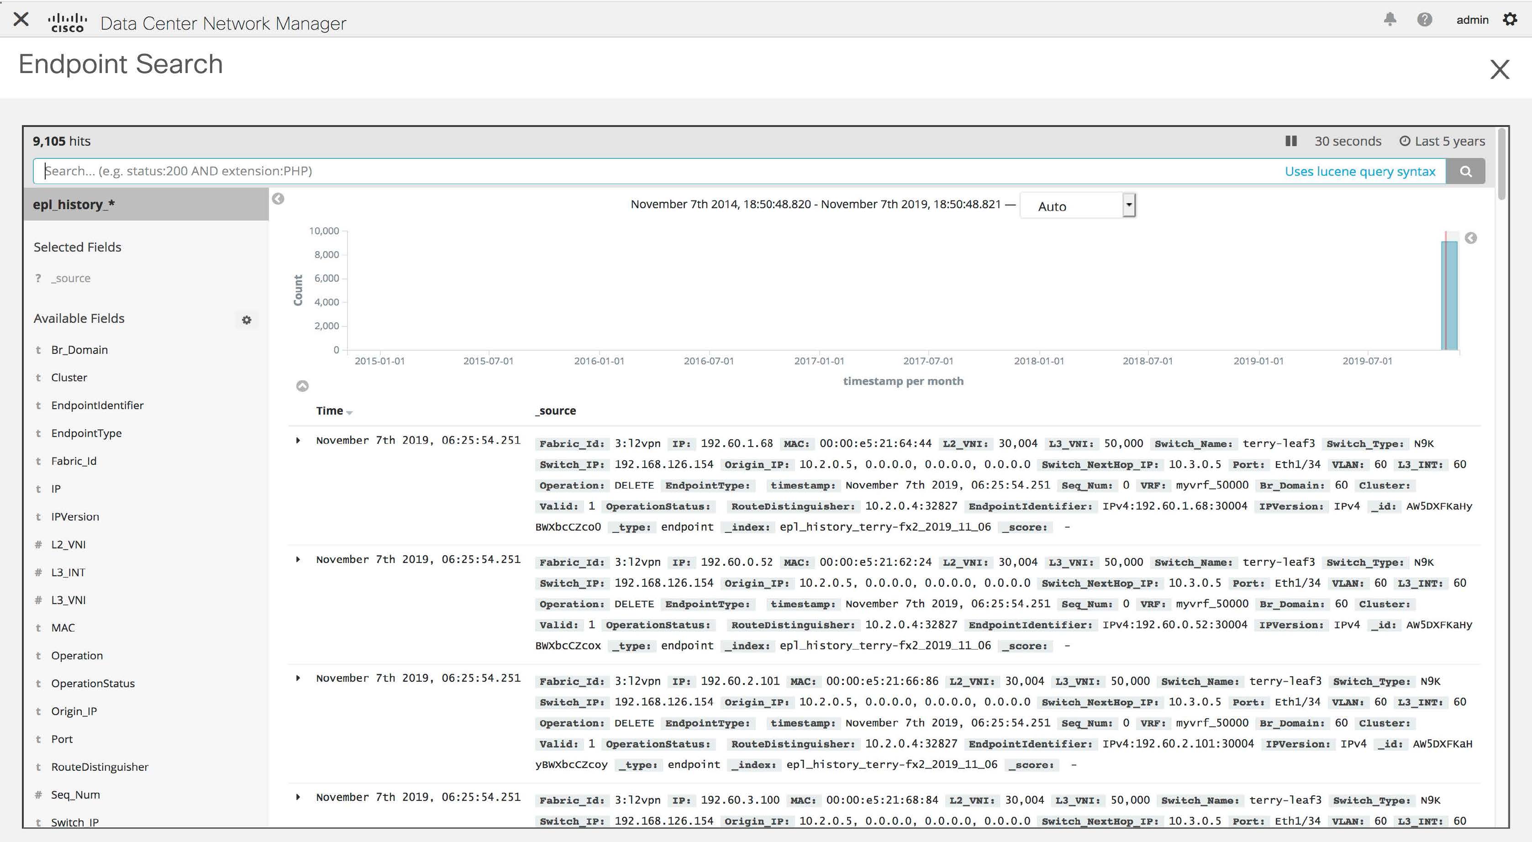Viewport: 1532px width, 842px height.
Task: Select the Br_Domain field
Action: [79, 350]
